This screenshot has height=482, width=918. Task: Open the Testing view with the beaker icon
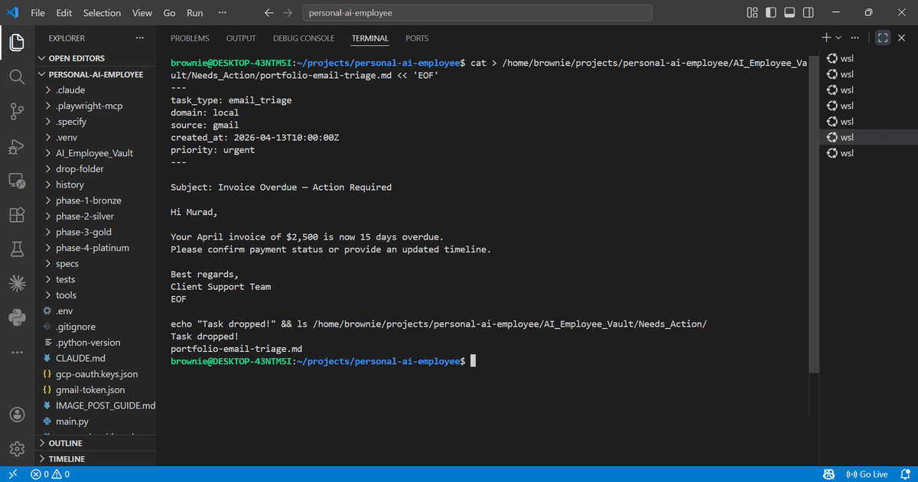coord(17,249)
